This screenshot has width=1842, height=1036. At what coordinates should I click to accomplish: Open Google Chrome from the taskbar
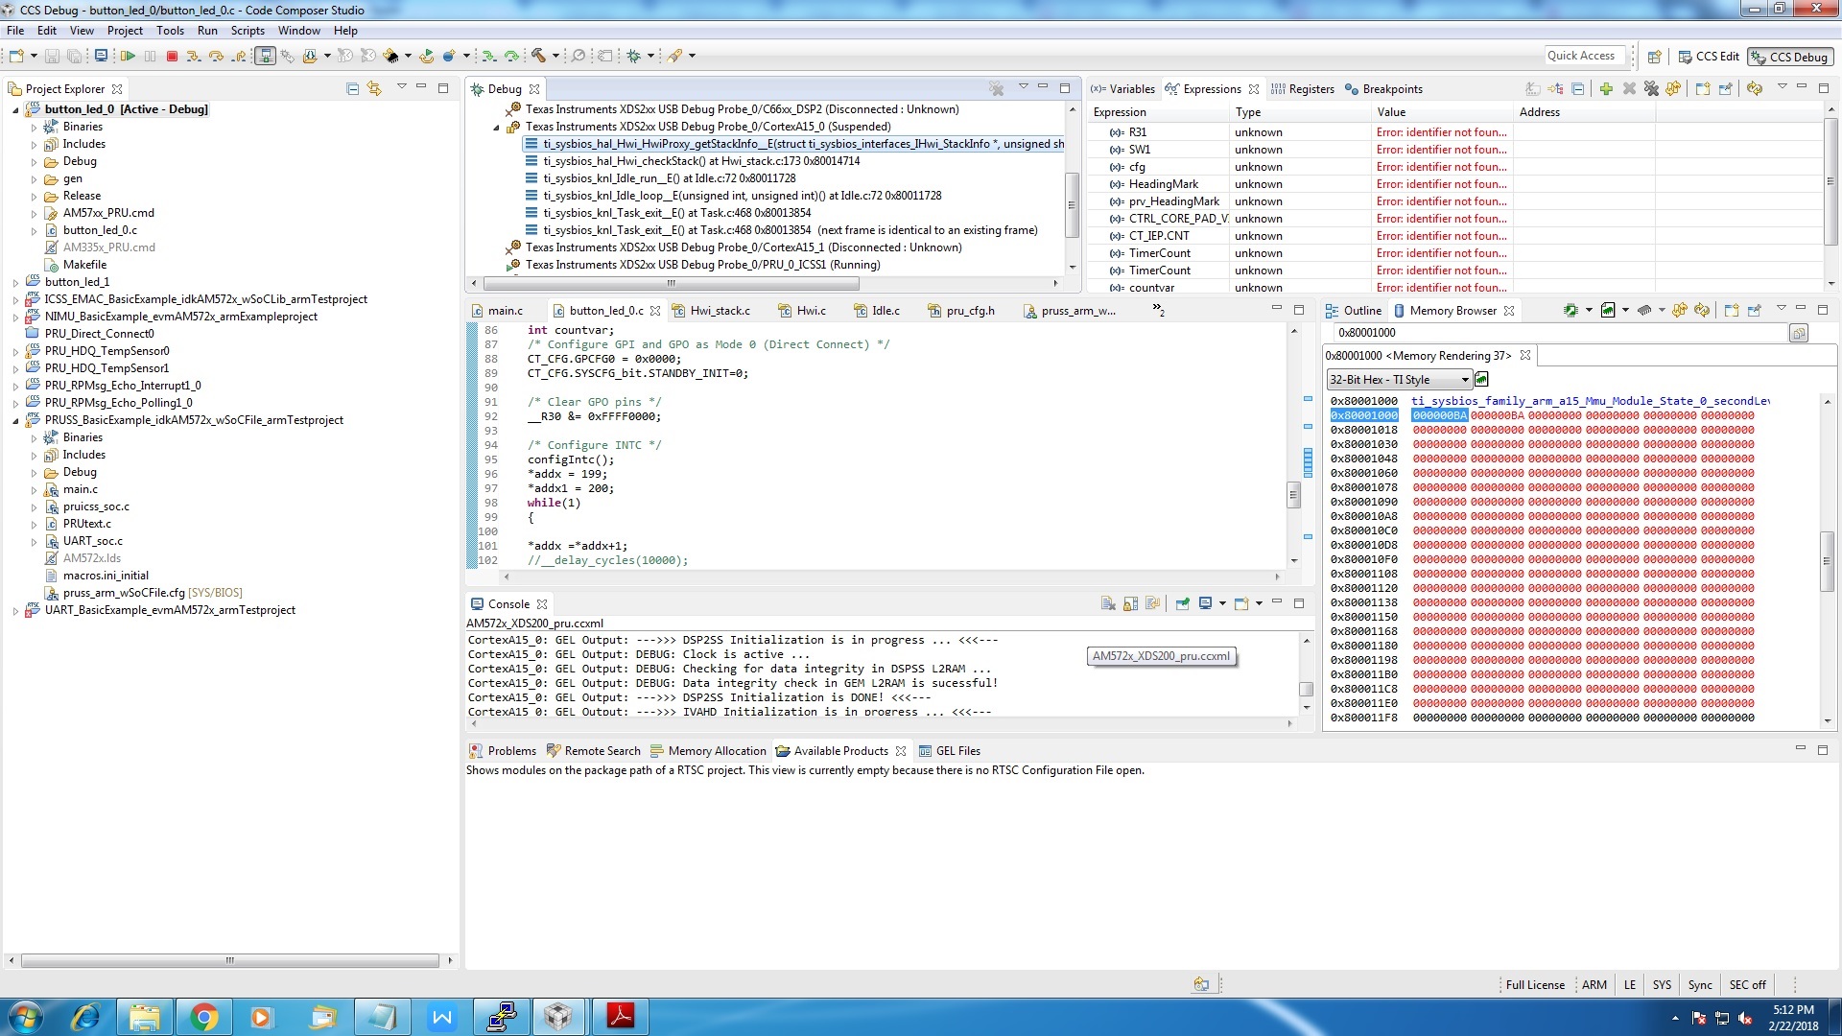(x=202, y=1016)
